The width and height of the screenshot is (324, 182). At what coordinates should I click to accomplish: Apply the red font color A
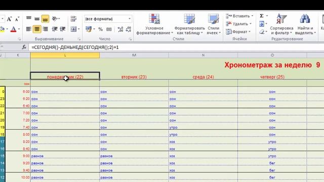click(14, 29)
